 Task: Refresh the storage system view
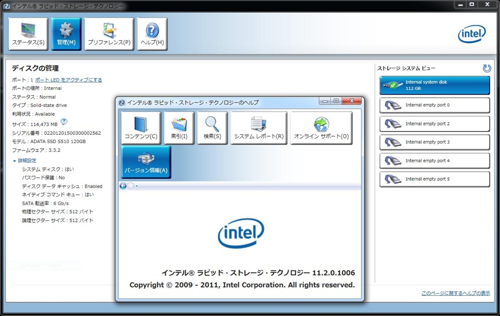click(487, 68)
